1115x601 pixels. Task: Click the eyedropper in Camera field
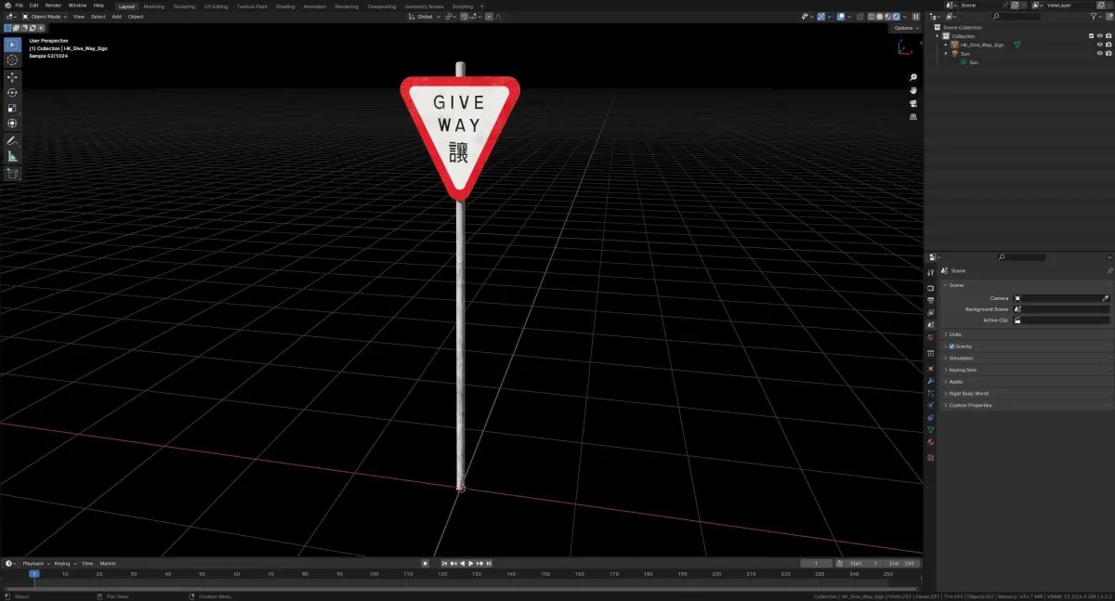[x=1106, y=298]
